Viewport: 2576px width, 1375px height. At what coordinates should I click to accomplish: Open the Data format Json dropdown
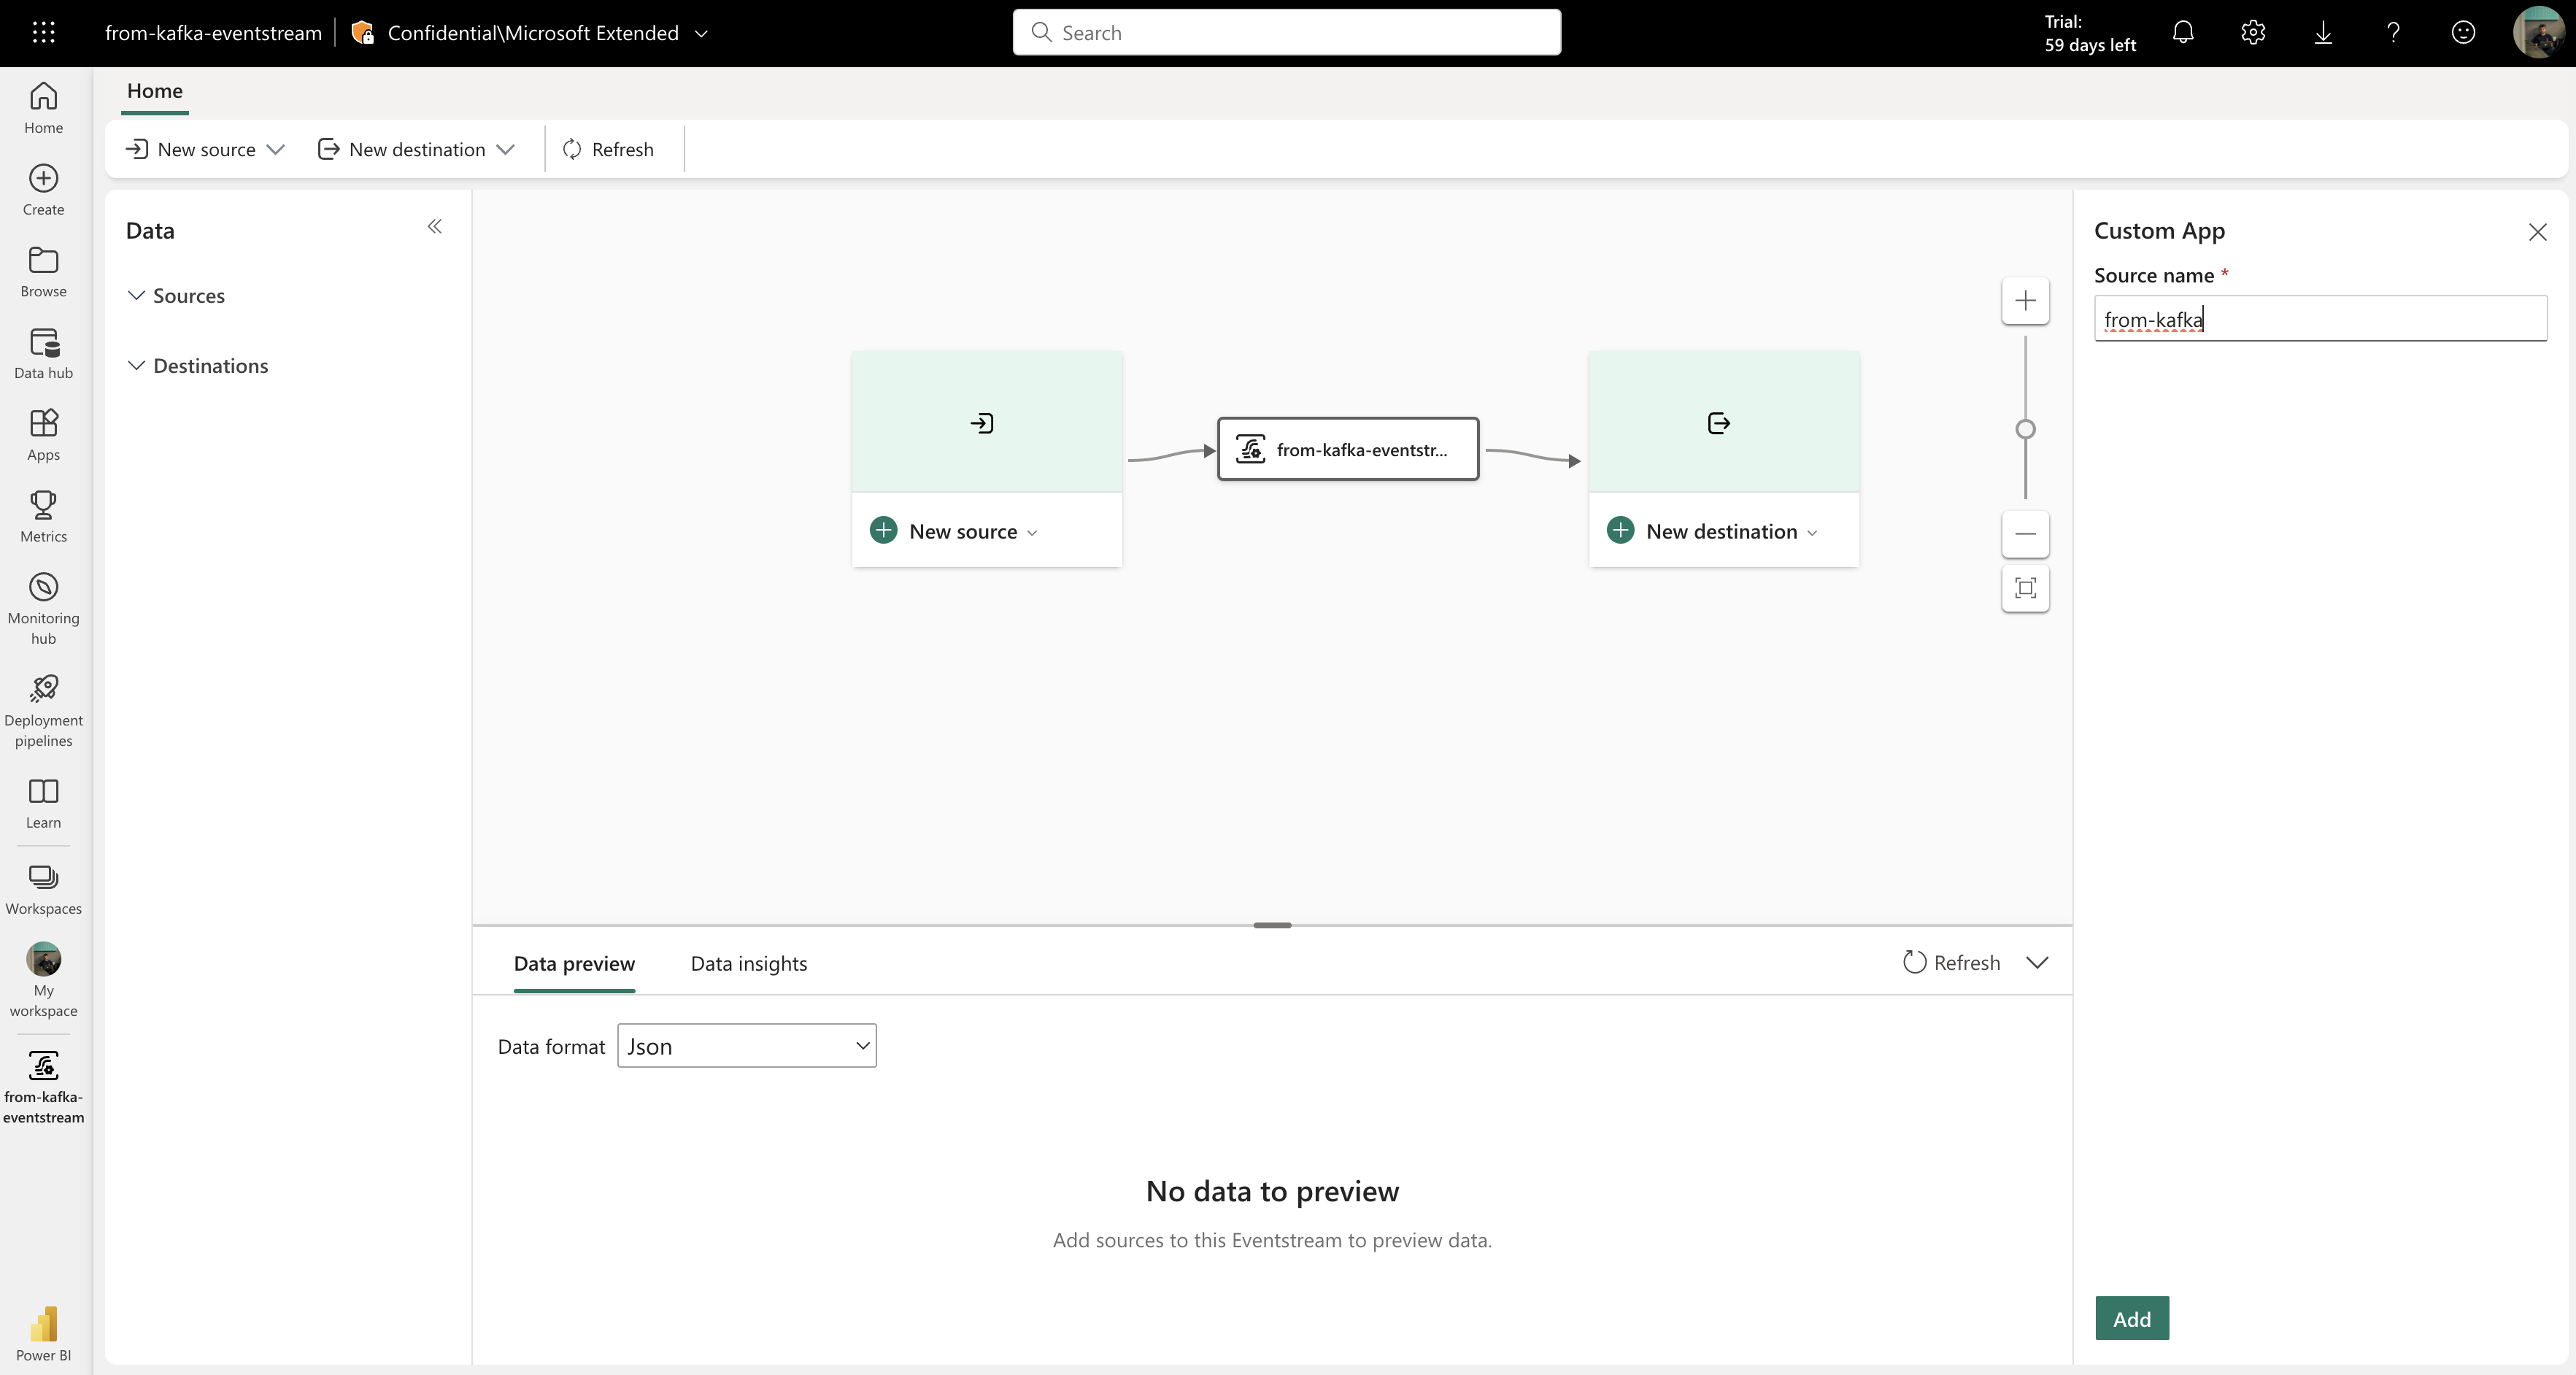coord(746,1046)
